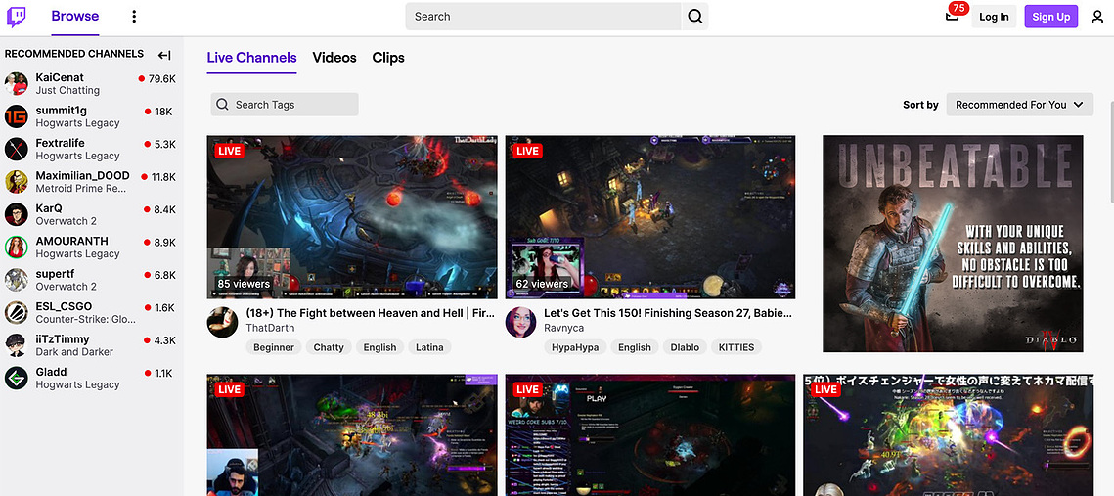Click the Beginner tag
1114x496 pixels.
[x=274, y=347]
